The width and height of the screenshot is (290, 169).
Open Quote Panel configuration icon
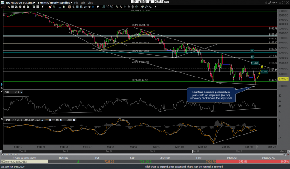tap(285, 155)
